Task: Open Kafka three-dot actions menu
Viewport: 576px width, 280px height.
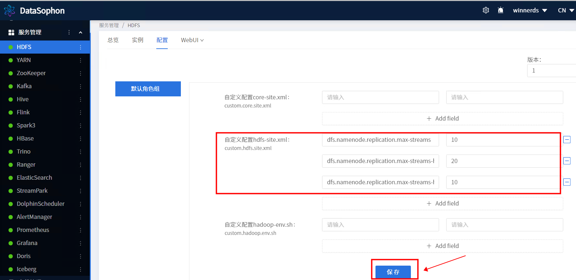Action: (80, 86)
